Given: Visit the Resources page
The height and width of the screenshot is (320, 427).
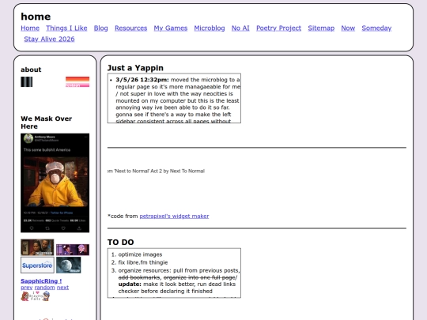Looking at the screenshot, I should point(130,28).
